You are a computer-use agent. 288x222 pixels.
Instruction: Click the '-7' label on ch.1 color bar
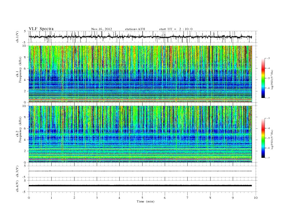point(268,98)
